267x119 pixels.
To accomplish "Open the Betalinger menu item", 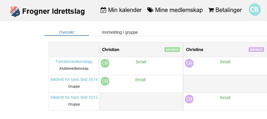I will pyautogui.click(x=225, y=10).
